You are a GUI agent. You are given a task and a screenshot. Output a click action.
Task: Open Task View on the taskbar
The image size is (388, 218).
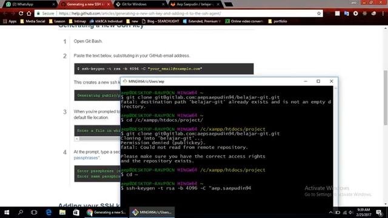pyautogui.click(x=34, y=213)
